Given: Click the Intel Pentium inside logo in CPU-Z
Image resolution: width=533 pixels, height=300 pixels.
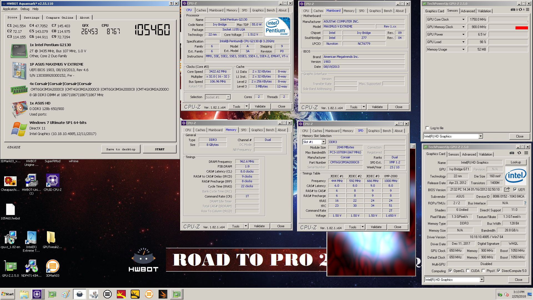Looking at the screenshot, I should point(277,27).
